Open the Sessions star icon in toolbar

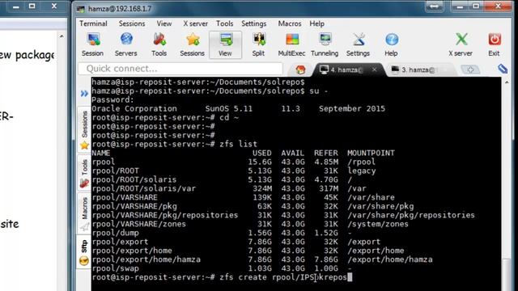click(x=192, y=44)
